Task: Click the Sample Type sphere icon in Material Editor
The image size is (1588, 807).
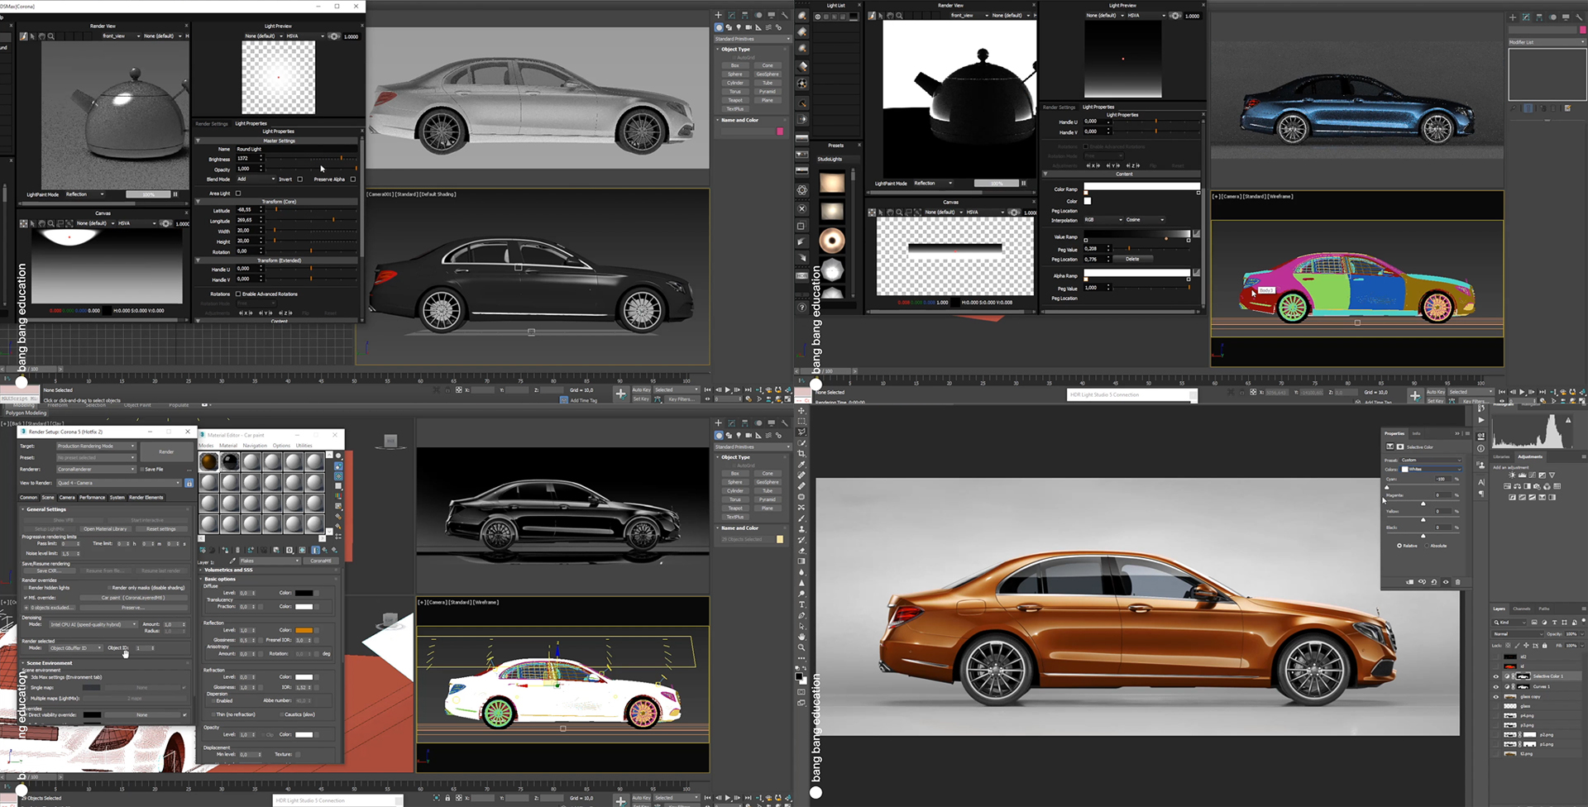Action: 338,456
